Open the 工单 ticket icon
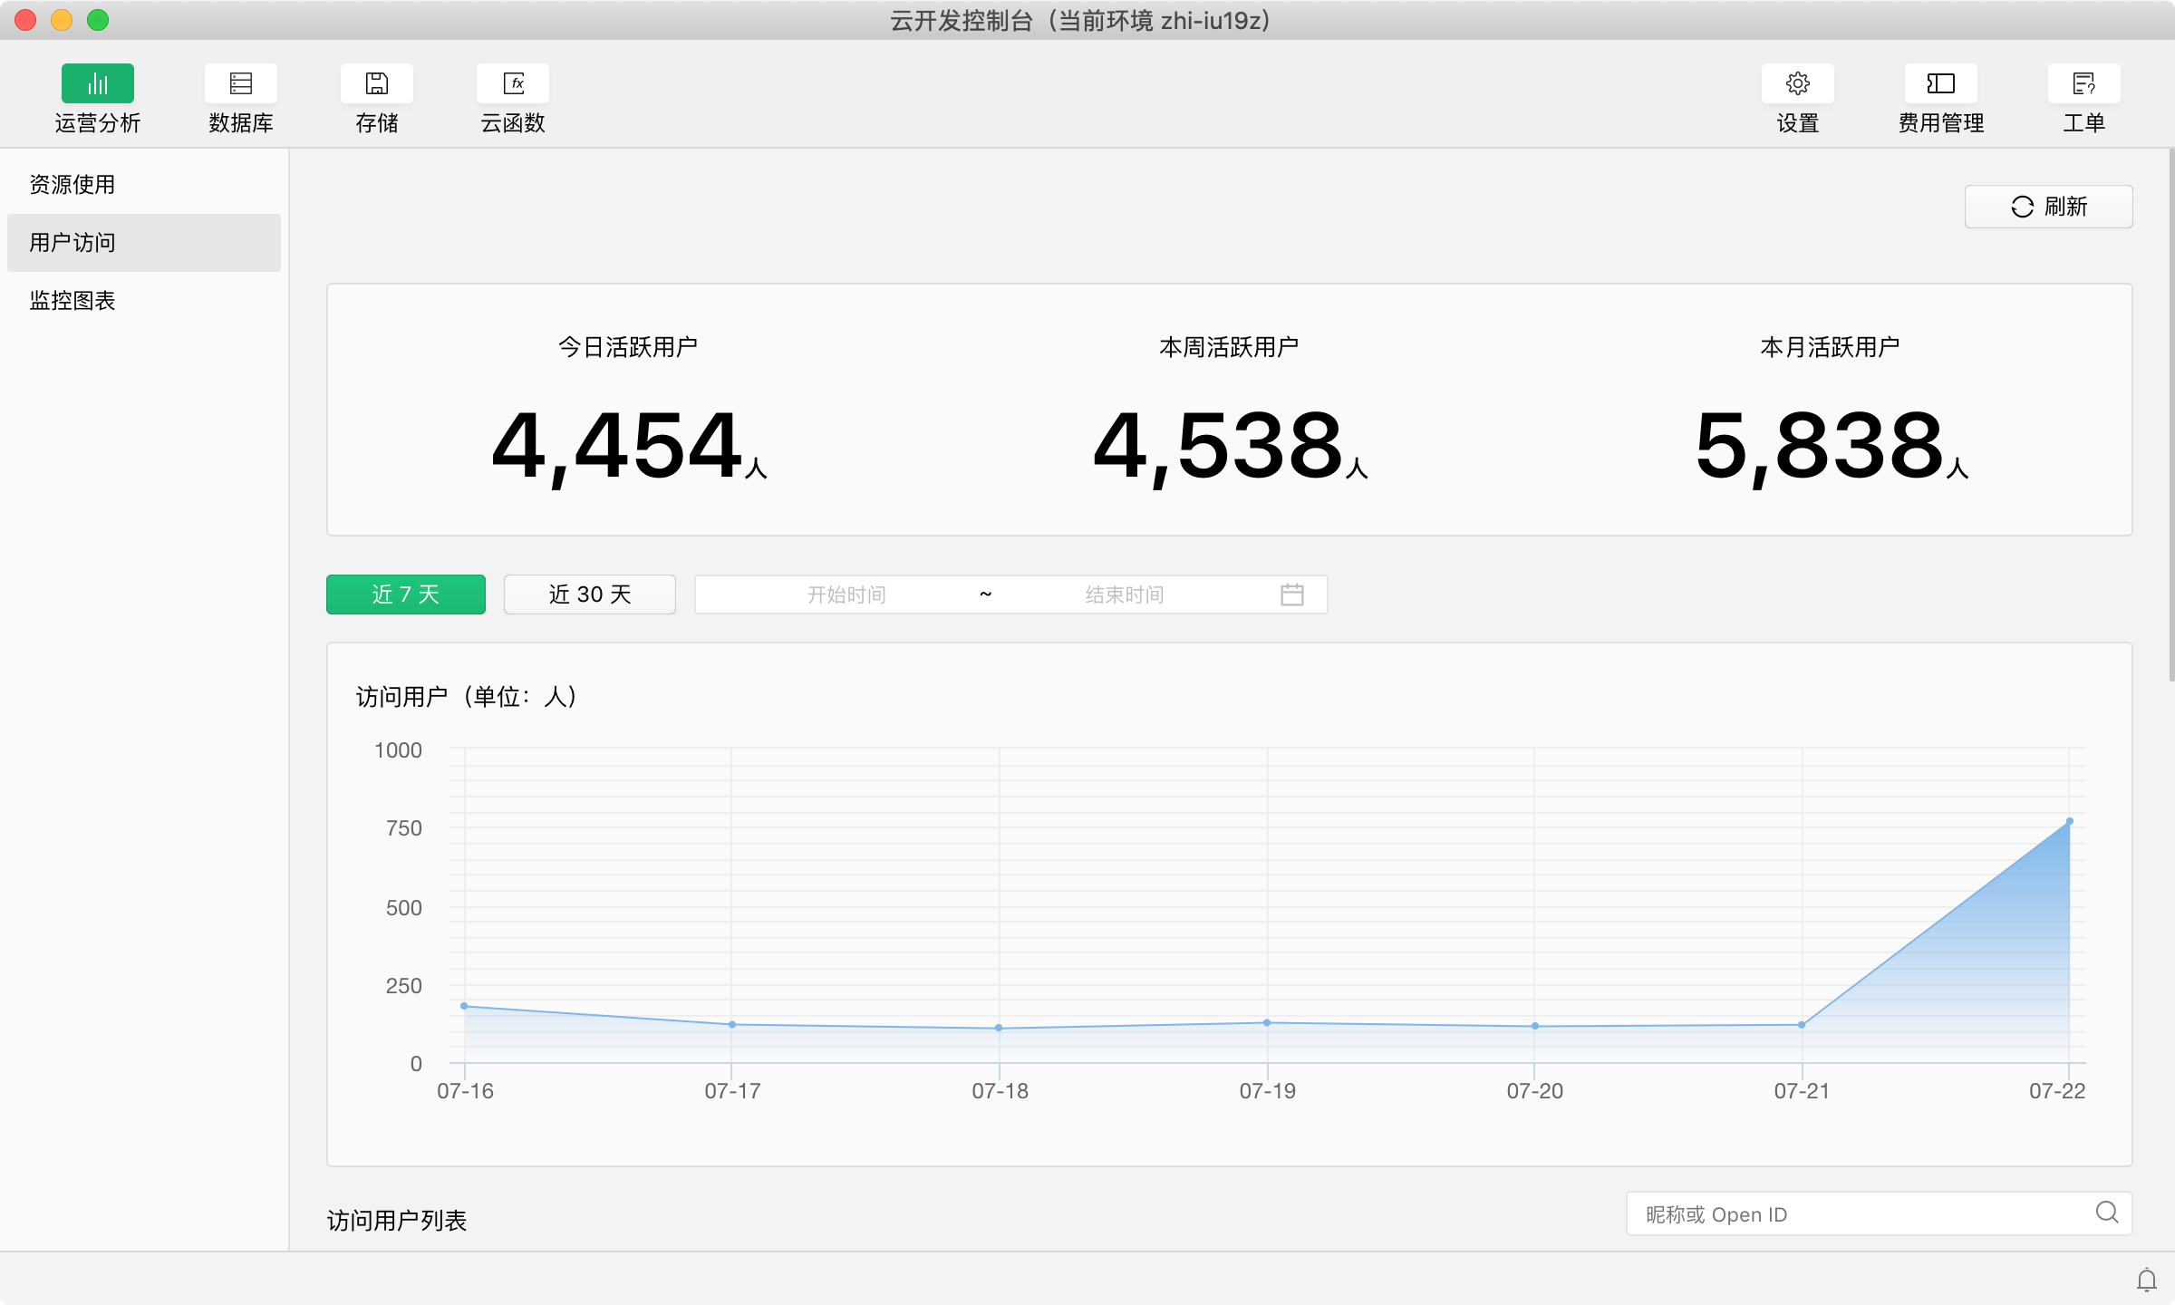Screen dimensions: 2175x1305 coord(2083,84)
